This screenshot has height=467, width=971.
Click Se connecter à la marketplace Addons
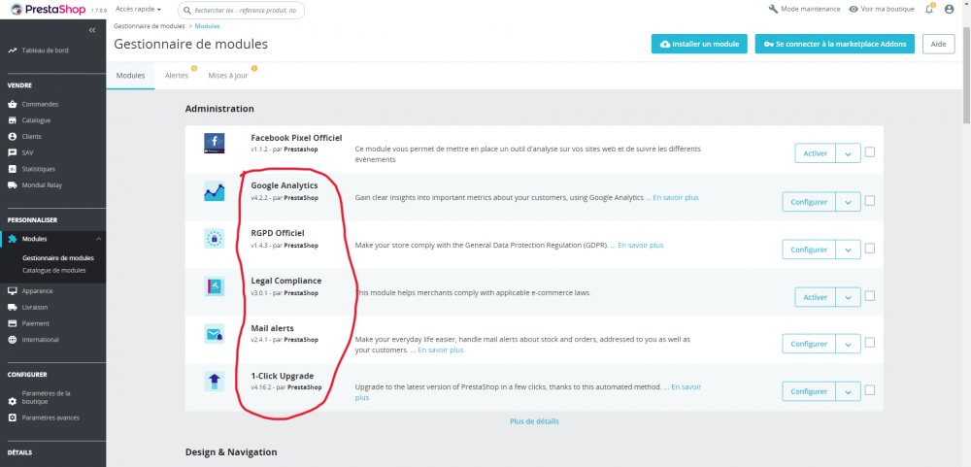click(x=835, y=44)
